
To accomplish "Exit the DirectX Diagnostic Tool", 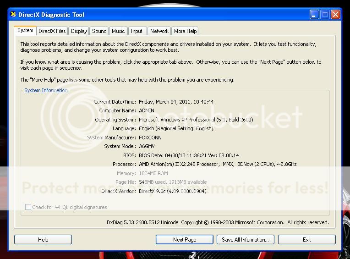I will pos(306,240).
